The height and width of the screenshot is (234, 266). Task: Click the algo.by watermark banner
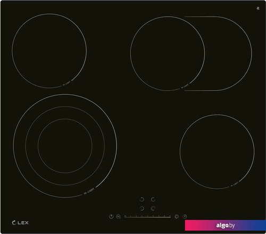(226, 225)
